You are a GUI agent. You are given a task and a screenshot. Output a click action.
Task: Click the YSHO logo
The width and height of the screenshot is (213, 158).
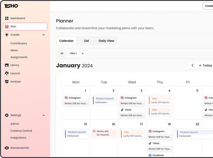click(11, 6)
